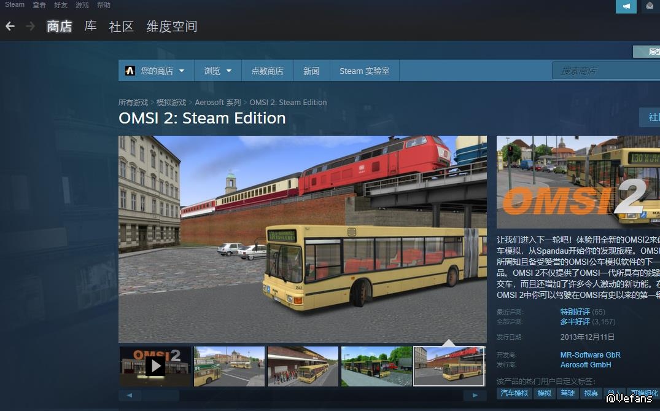This screenshot has width=660, height=411.
Task: Open the announcements megaphone icon
Action: coord(626,6)
